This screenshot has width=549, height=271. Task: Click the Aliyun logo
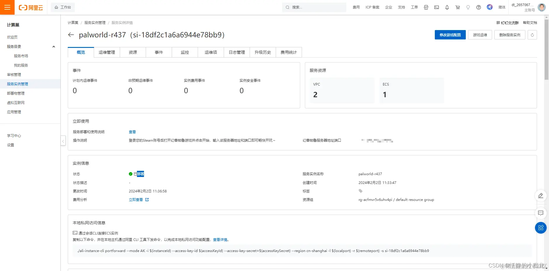click(31, 8)
